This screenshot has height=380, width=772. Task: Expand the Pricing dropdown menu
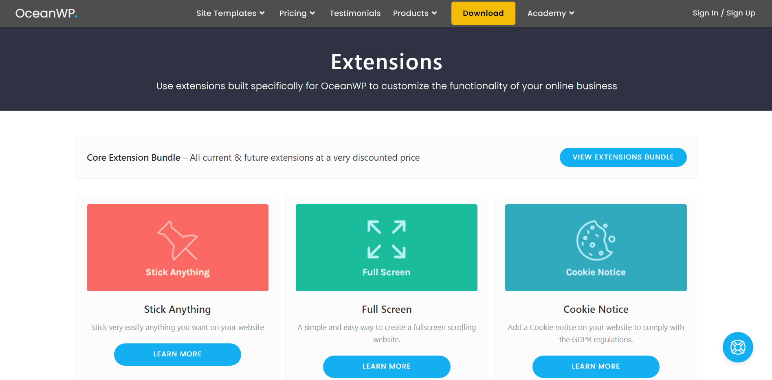coord(297,13)
